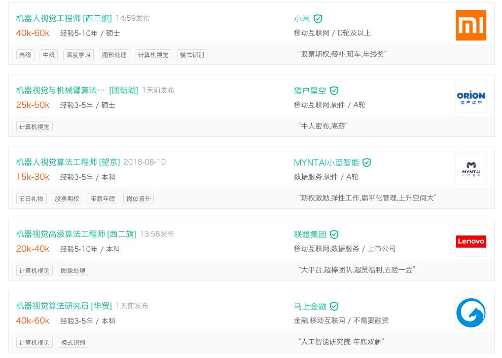Viewport: 502px width, 358px height.
Task: Click the 25k-50k salary text
Action: tap(32, 105)
